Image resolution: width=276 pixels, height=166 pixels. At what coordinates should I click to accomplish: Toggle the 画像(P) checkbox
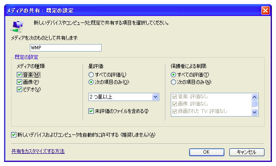click(19, 82)
